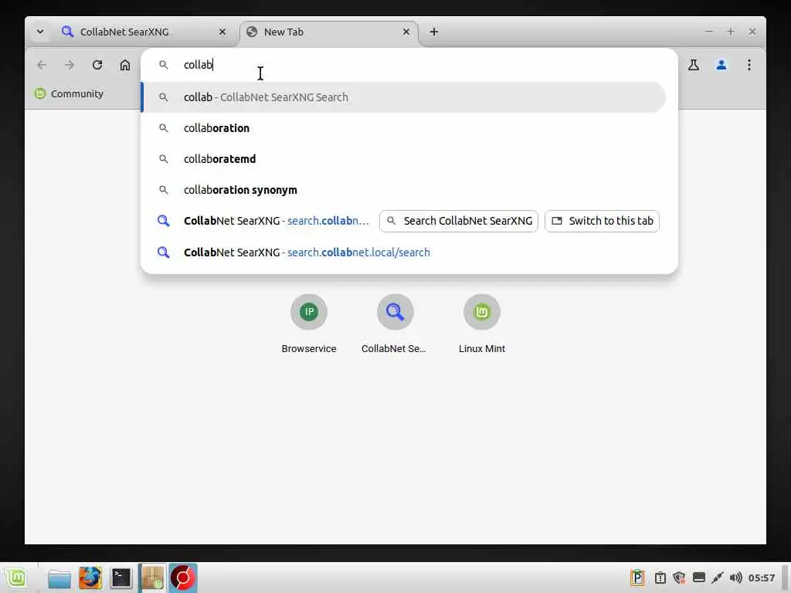Screen dimensions: 791x593
Task: Go forward with the forward arrow
Action: (x=69, y=65)
